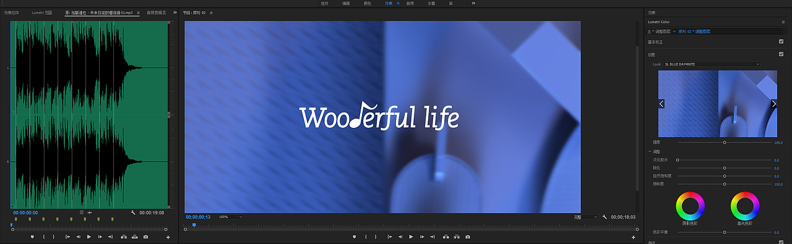Screen dimensions: 792x244
Task: Step forward one frame in Source monitor
Action: click(100, 237)
